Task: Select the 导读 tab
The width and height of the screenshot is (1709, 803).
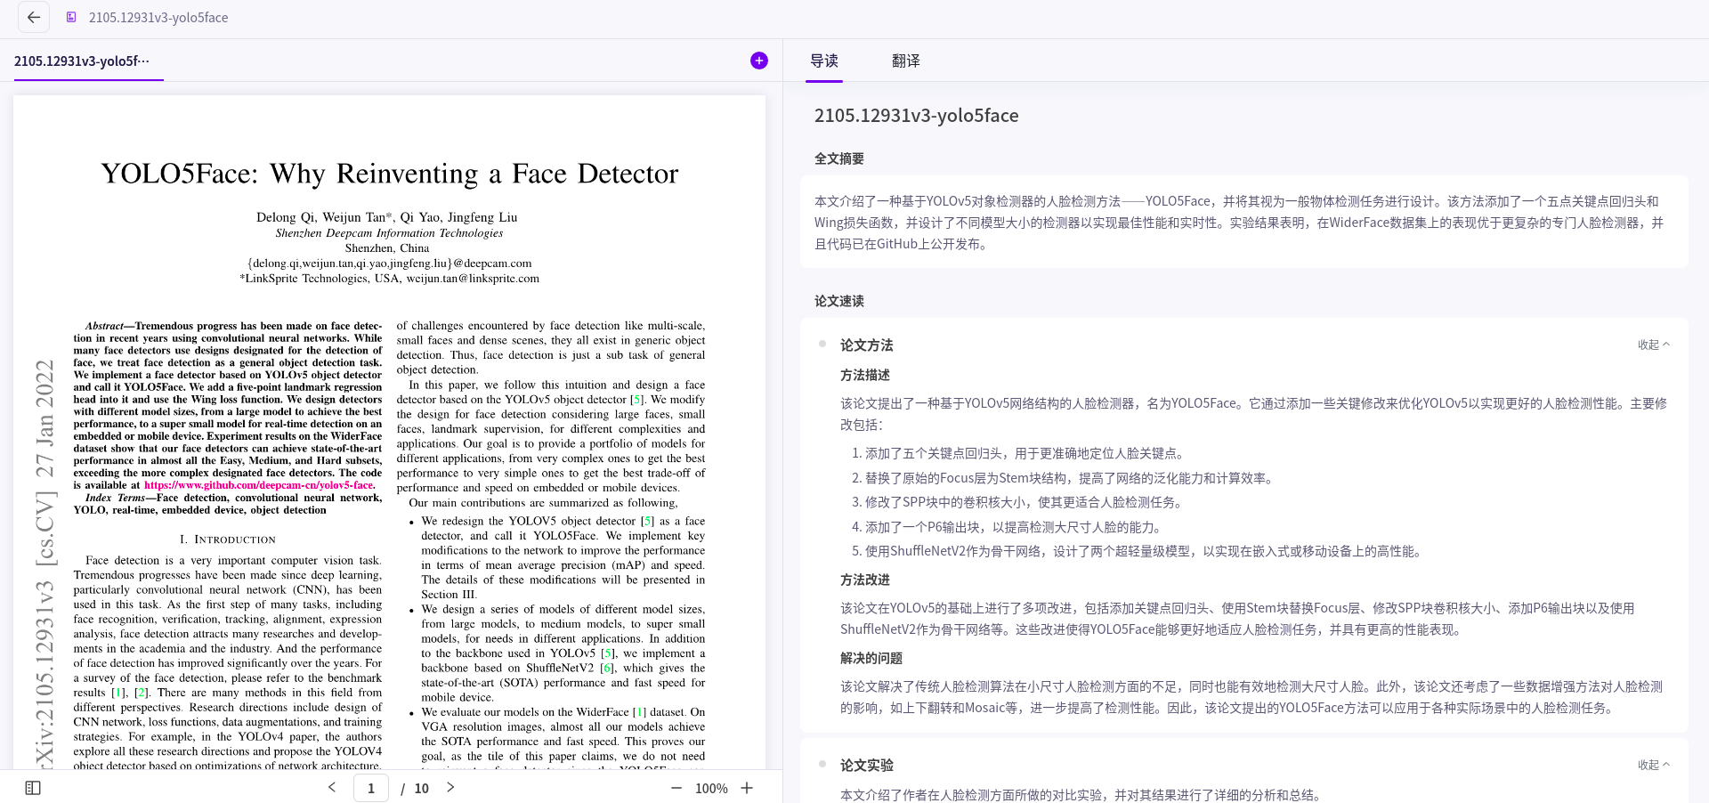Action: tap(823, 61)
